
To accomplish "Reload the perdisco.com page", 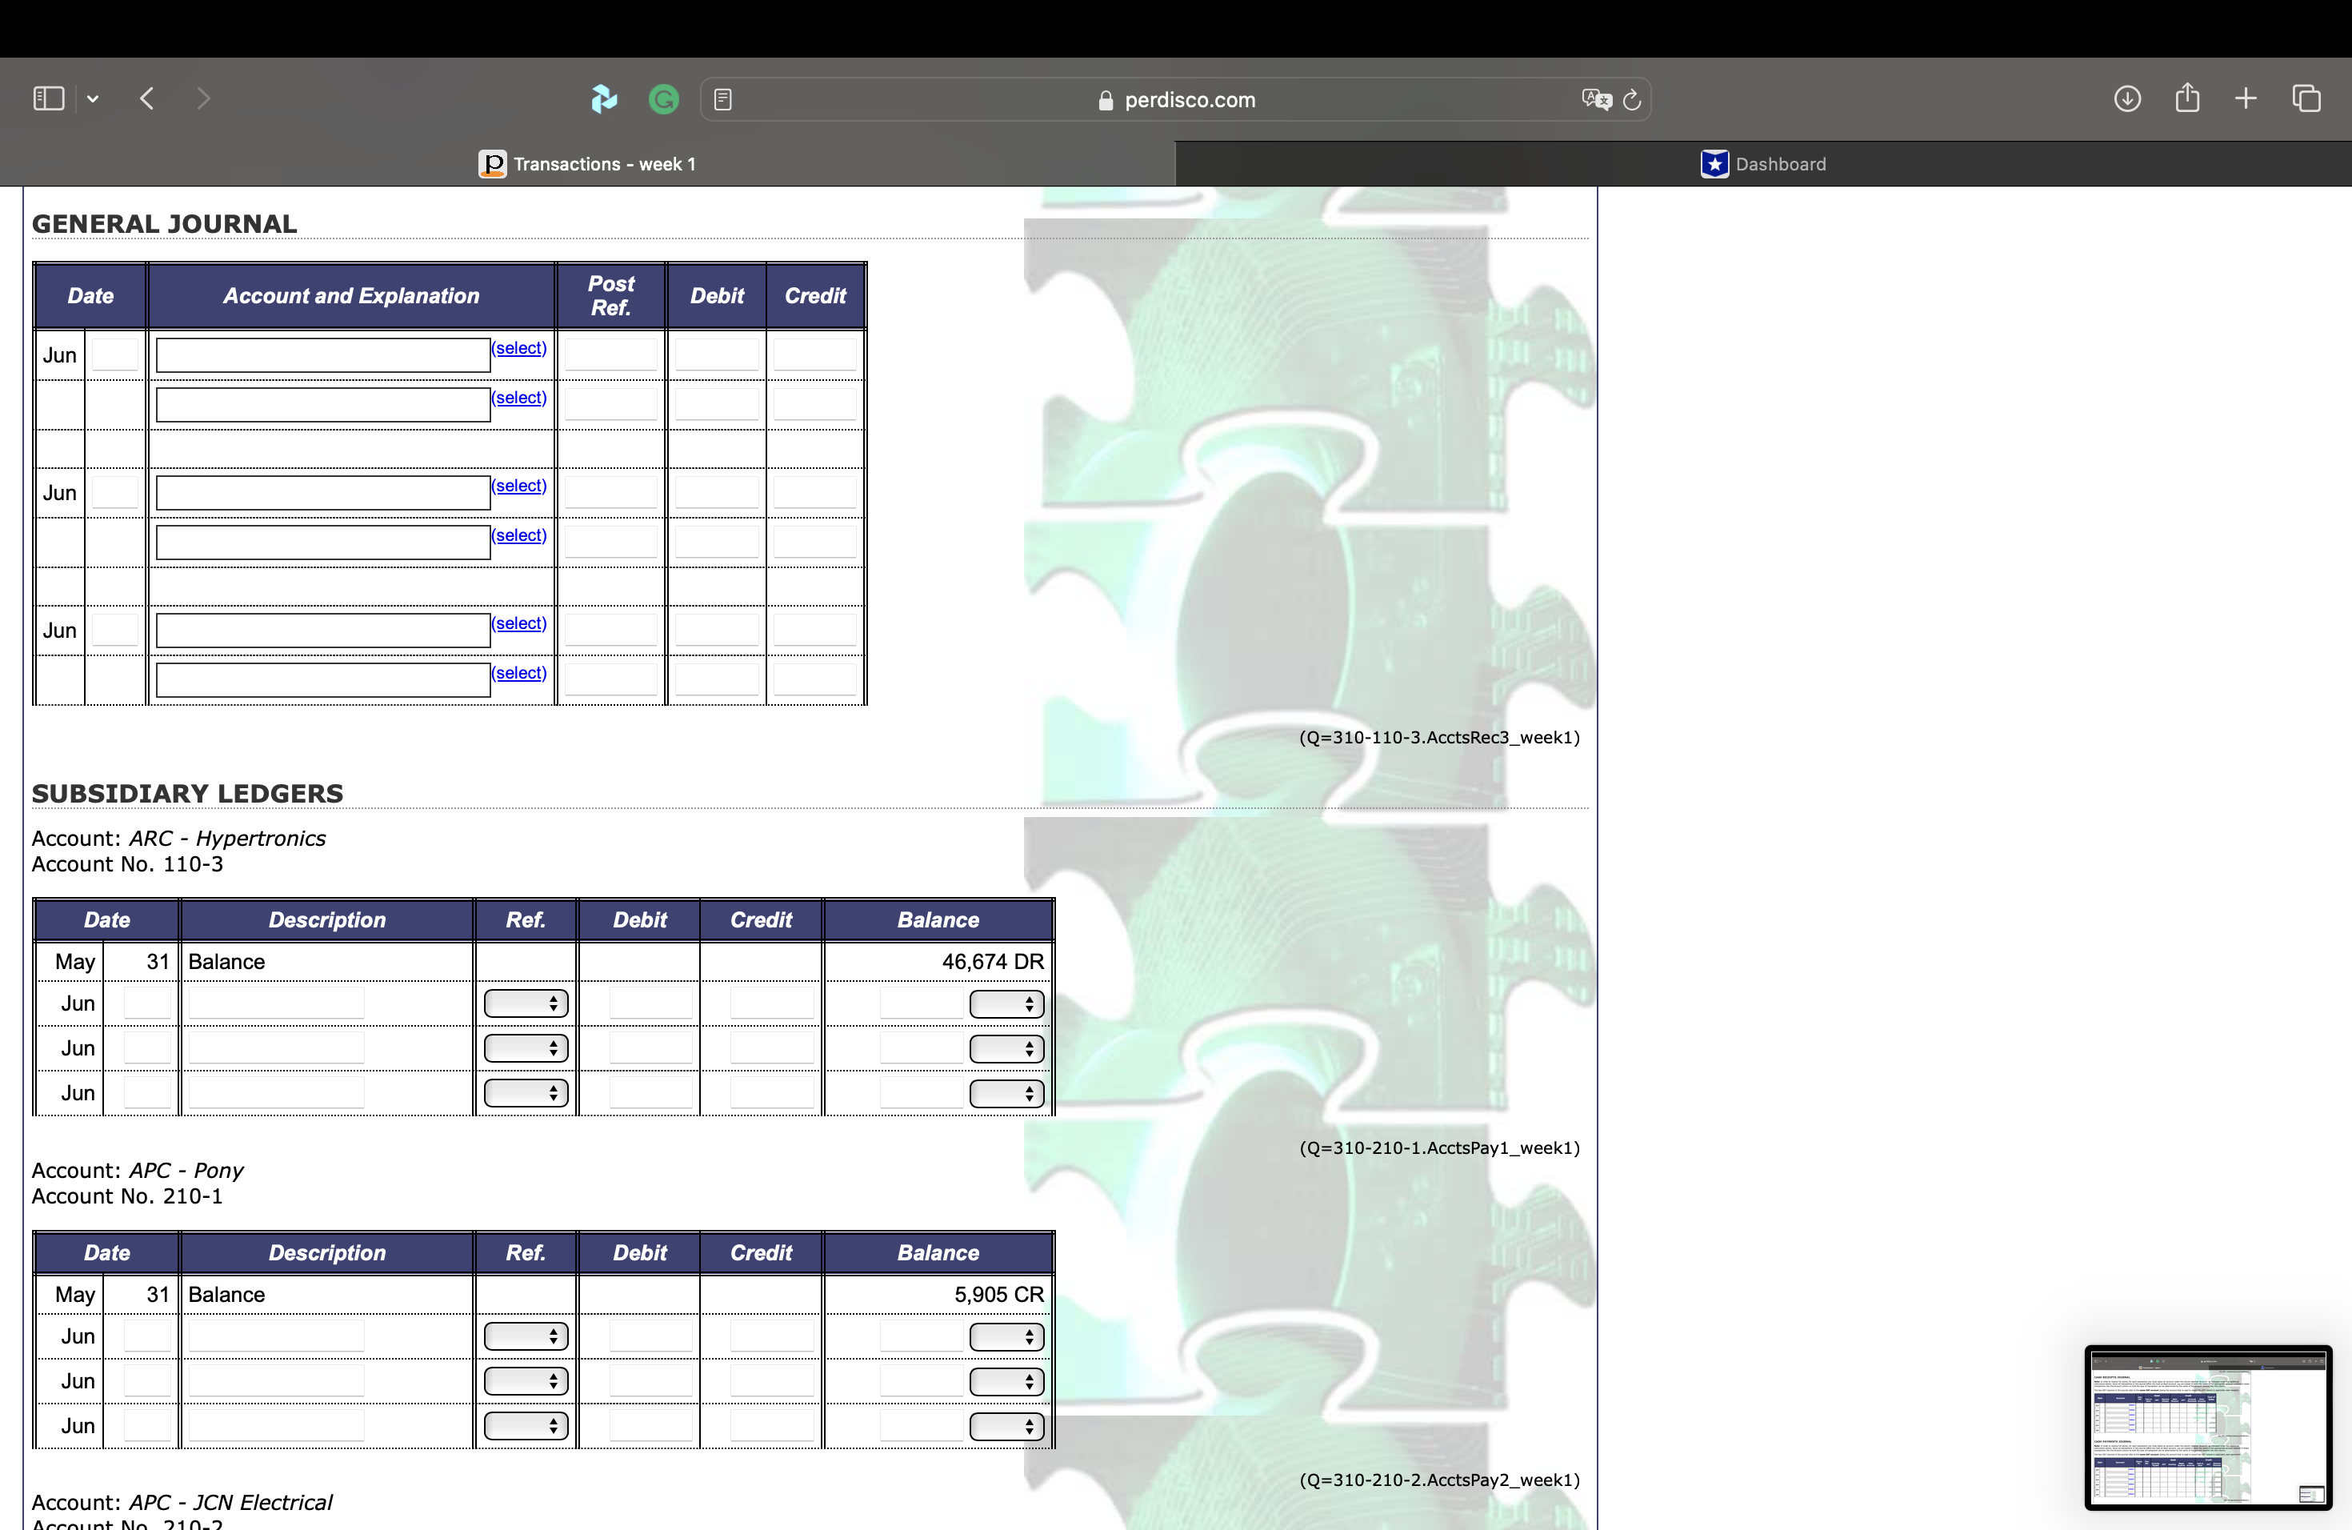I will [1631, 99].
